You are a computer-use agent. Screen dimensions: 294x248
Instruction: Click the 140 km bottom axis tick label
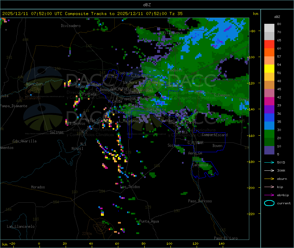click(221, 243)
